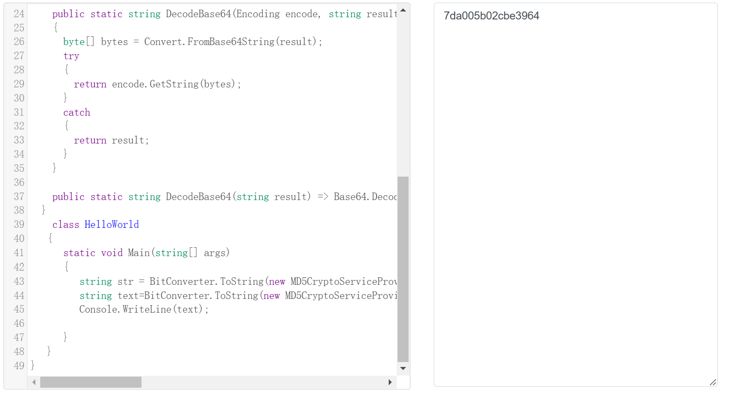Click the output box resize handle

712,382
